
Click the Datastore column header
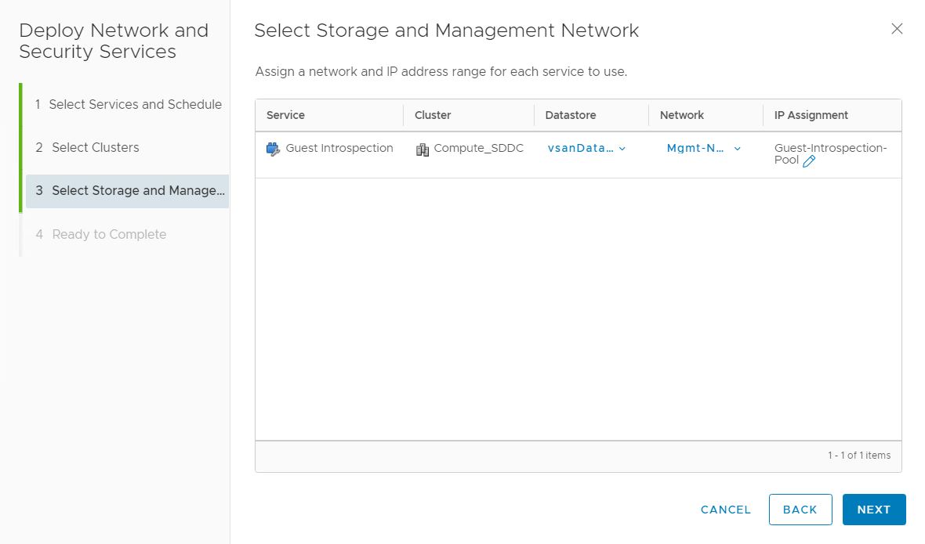click(x=571, y=115)
